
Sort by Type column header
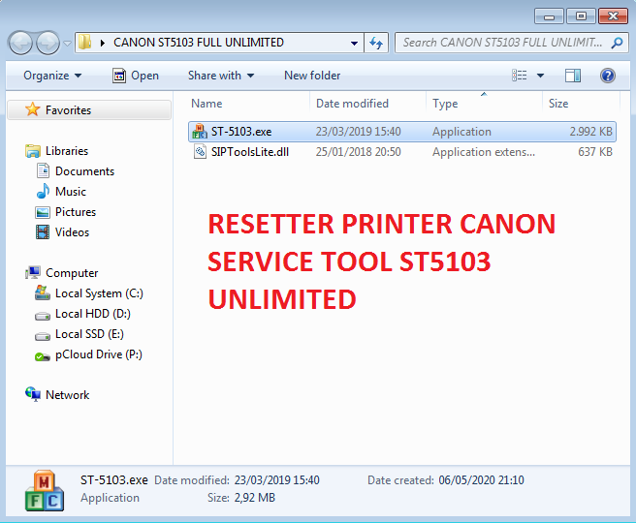[484, 104]
